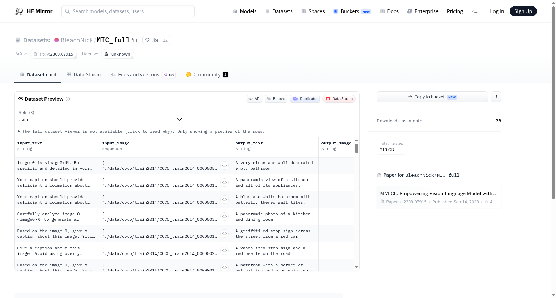This screenshot has height=298, width=556.
Task: Select cell 'A vandalized stop sign and a red beetle'
Action: (x=275, y=251)
